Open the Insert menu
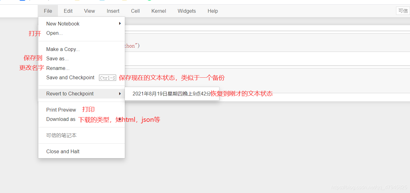 (x=113, y=11)
